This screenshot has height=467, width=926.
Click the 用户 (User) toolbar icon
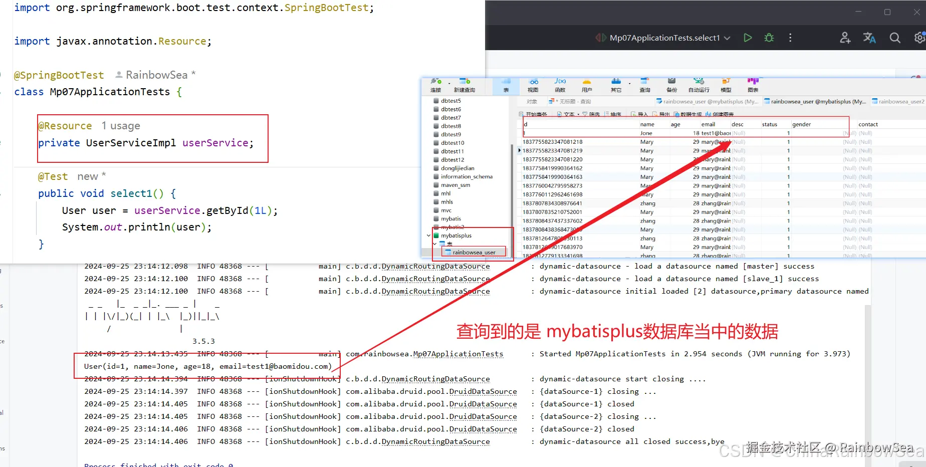tap(587, 85)
